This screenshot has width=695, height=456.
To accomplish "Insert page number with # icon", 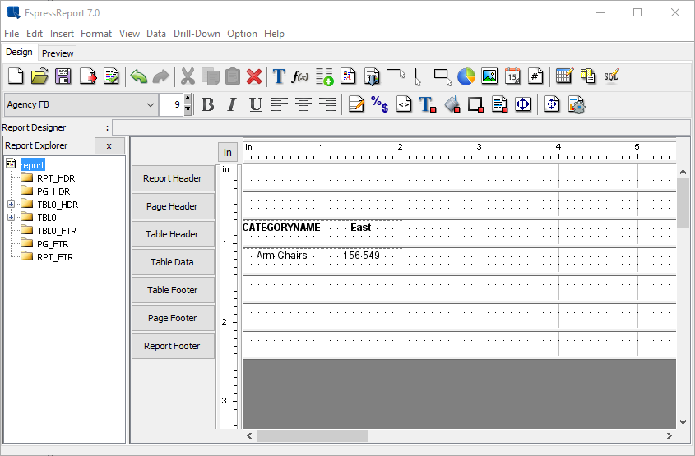I will coord(535,76).
